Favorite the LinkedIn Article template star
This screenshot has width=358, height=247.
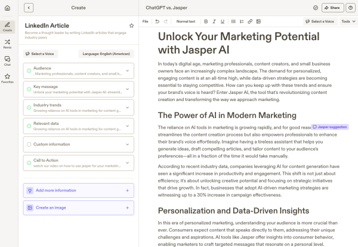(x=131, y=26)
